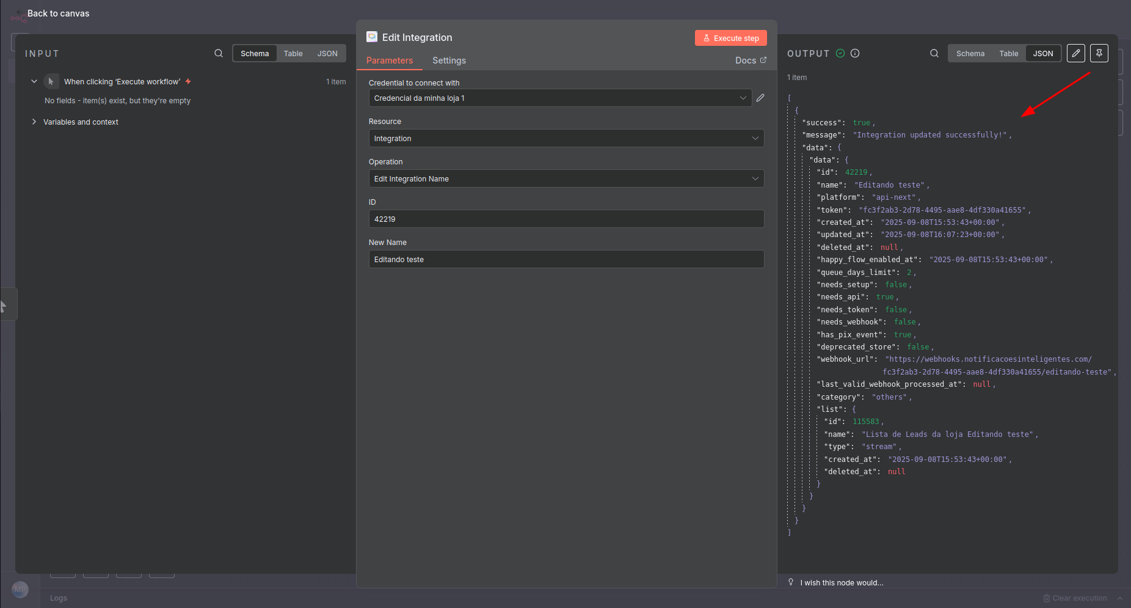Open the Credential to connect with dropdown

[560, 98]
